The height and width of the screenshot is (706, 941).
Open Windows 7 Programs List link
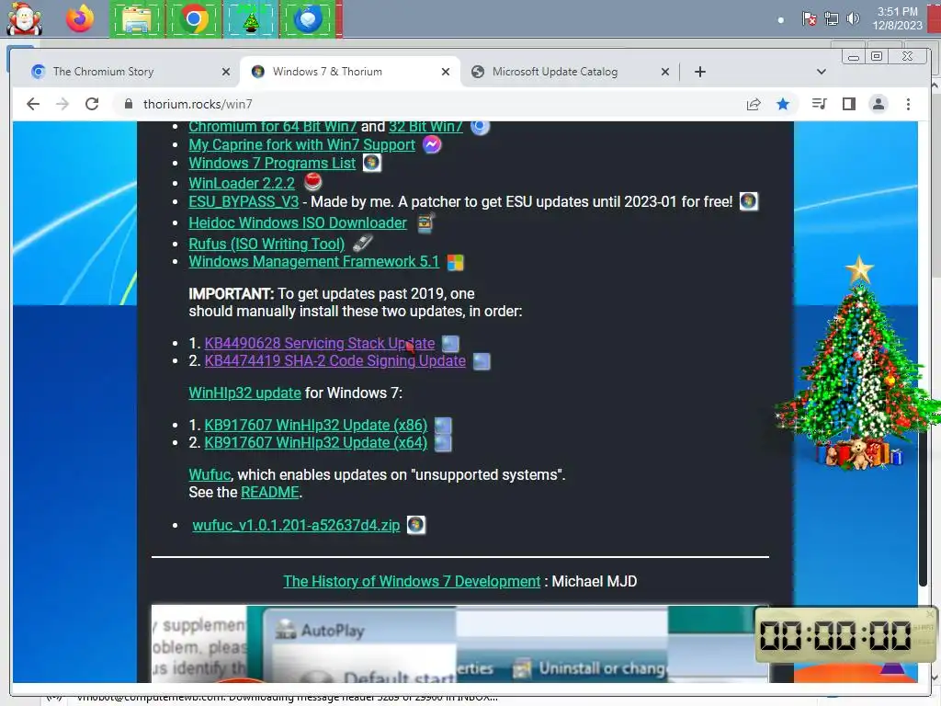pyautogui.click(x=272, y=163)
